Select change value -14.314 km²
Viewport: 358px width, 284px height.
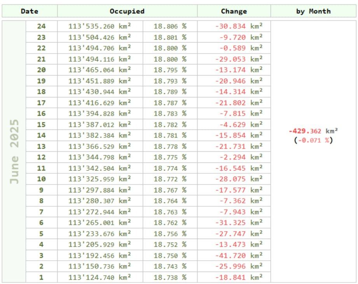click(x=239, y=92)
